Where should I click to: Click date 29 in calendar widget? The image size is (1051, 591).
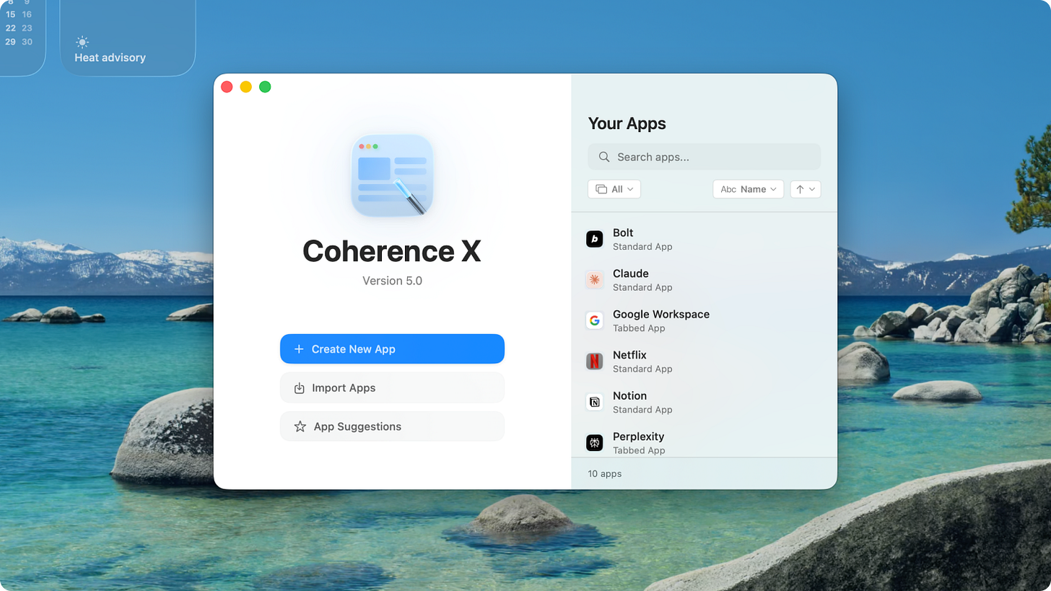click(x=10, y=42)
